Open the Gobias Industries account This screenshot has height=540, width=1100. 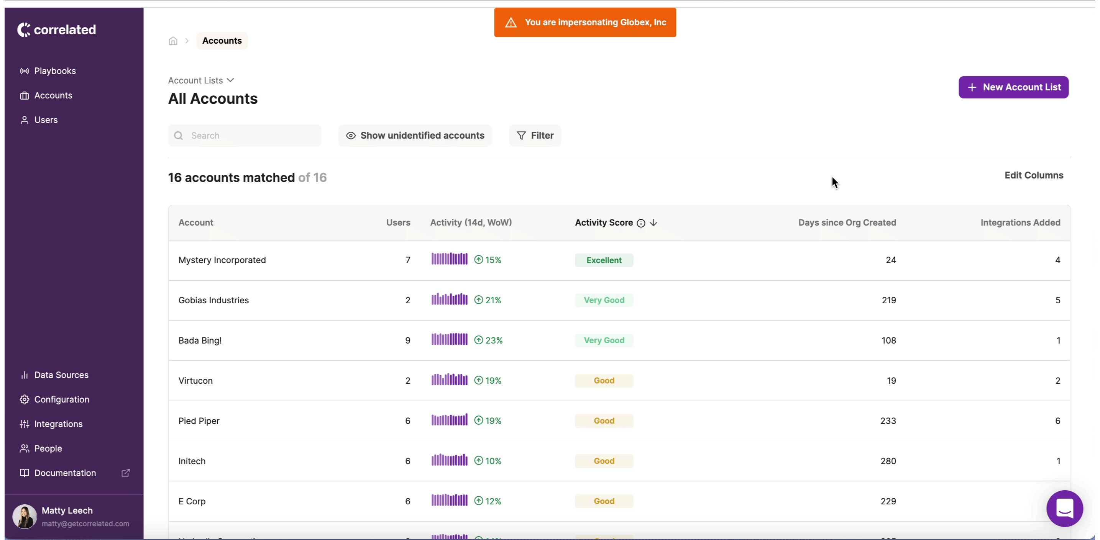(x=213, y=300)
